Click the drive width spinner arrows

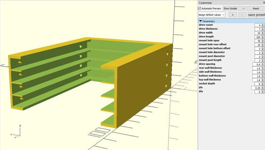(x=263, y=33)
